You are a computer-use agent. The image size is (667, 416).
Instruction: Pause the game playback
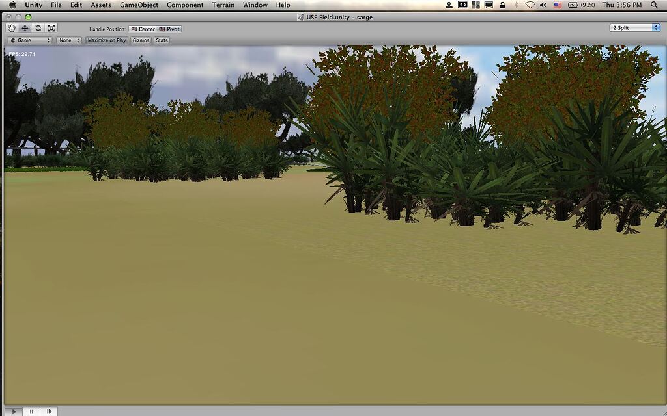31,411
